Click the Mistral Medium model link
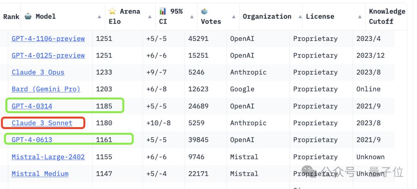The width and height of the screenshot is (417, 189). tap(40, 174)
